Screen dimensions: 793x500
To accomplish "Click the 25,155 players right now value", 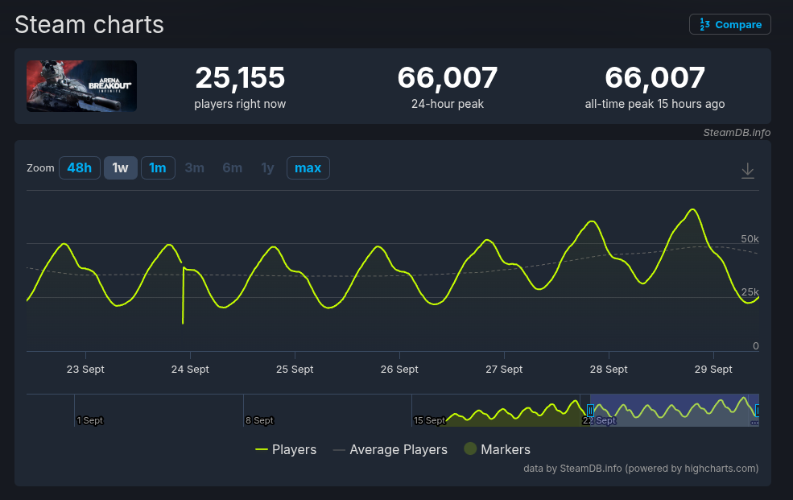I will pos(240,77).
